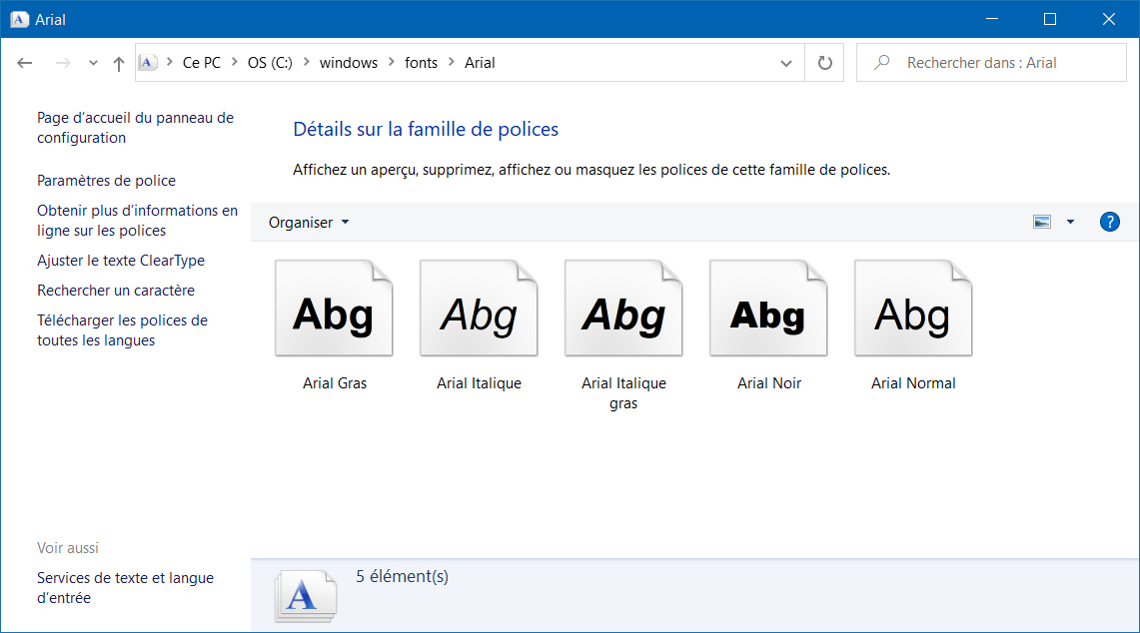Go back with the left arrow
This screenshot has height=633, width=1140.
[25, 63]
